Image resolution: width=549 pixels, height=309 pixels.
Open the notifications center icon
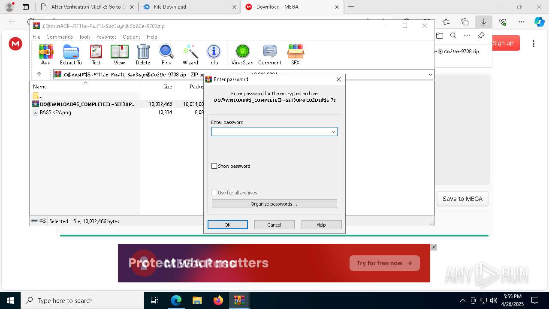point(535,300)
